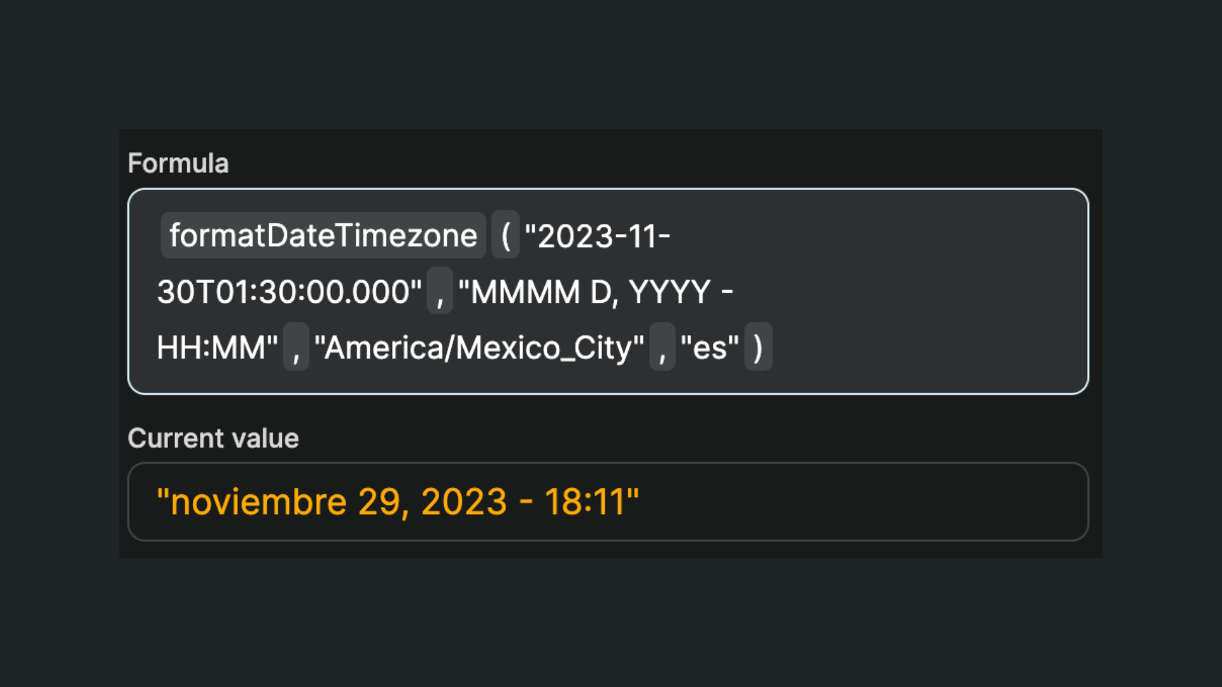Viewport: 1222px width, 687px height.
Task: Click the Current value output box
Action: (x=827, y=502)
